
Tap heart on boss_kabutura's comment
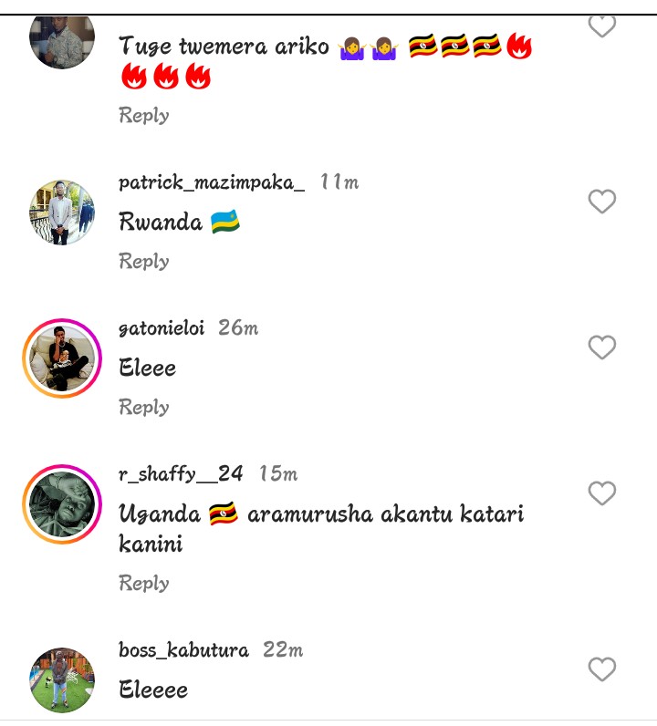pos(601,669)
